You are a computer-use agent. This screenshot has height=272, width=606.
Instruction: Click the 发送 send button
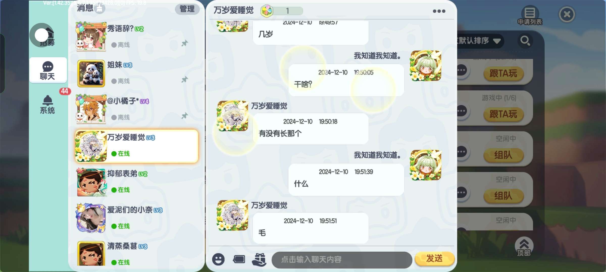[x=434, y=259]
